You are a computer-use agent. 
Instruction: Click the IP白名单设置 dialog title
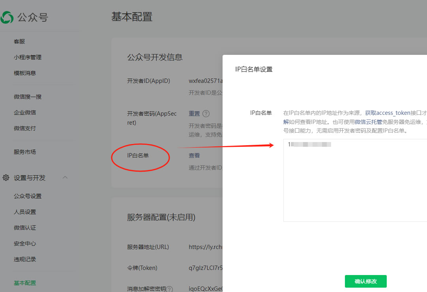(254, 69)
